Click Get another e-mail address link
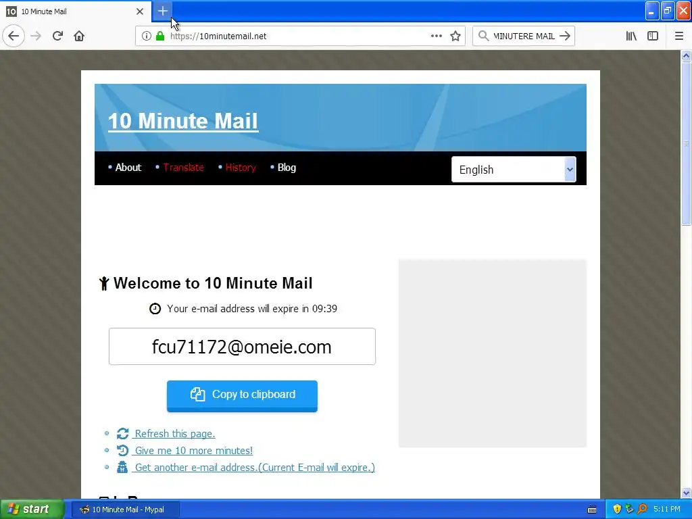692x519 pixels. (x=255, y=467)
